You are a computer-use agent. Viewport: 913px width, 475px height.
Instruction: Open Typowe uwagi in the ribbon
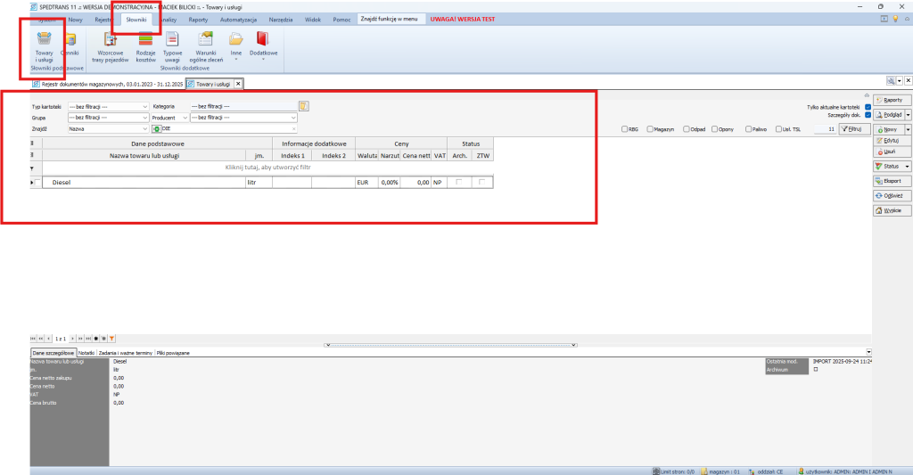coord(173,40)
